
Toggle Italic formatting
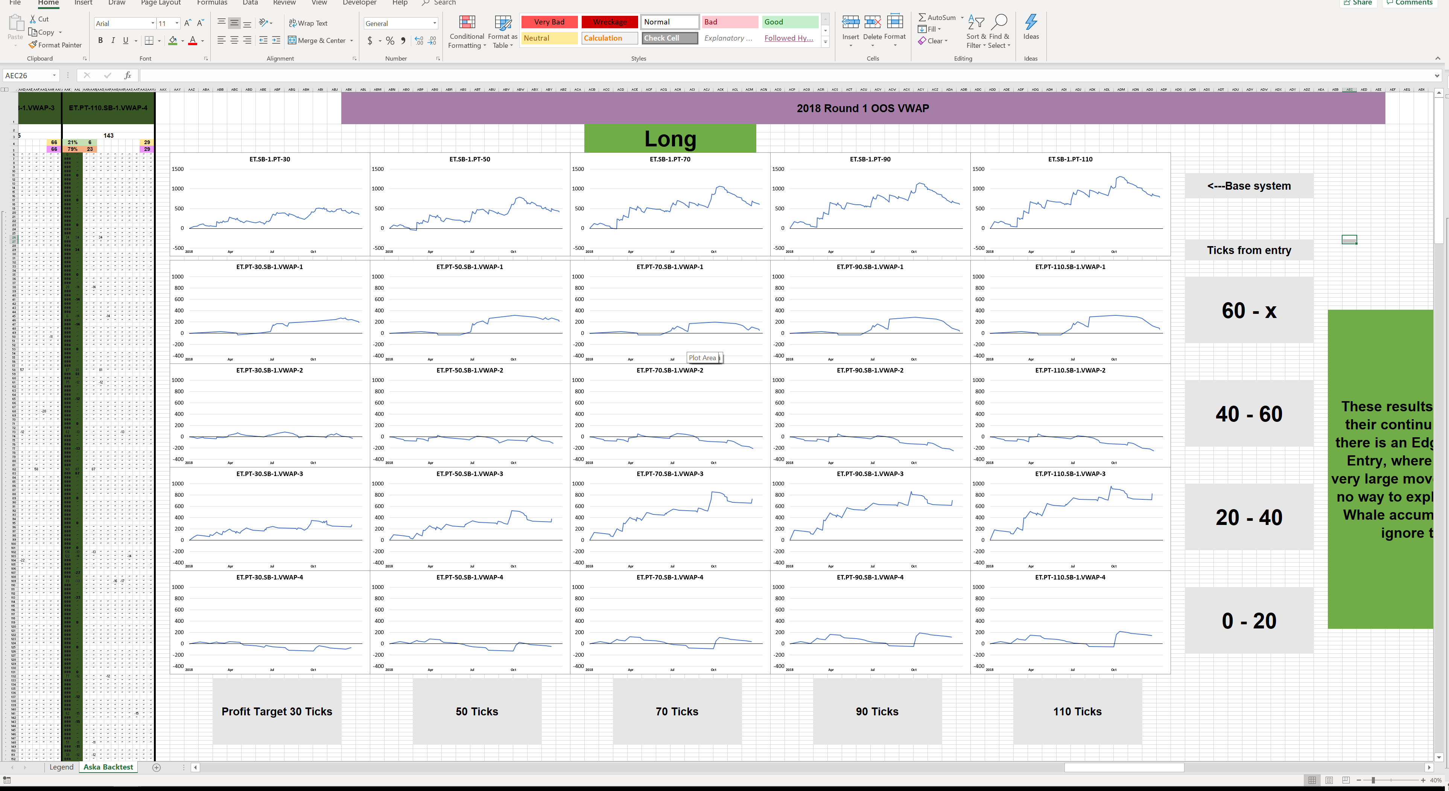click(113, 41)
